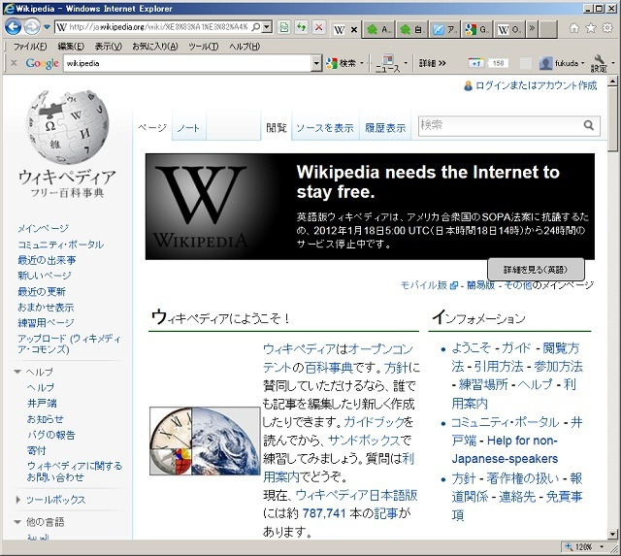The image size is (621, 556).
Task: Click the clock and earth thumbnail image
Action: (x=205, y=441)
